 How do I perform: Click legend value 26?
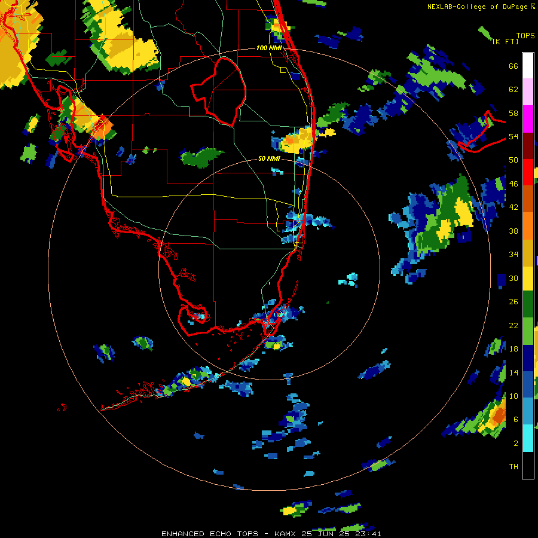coord(513,302)
